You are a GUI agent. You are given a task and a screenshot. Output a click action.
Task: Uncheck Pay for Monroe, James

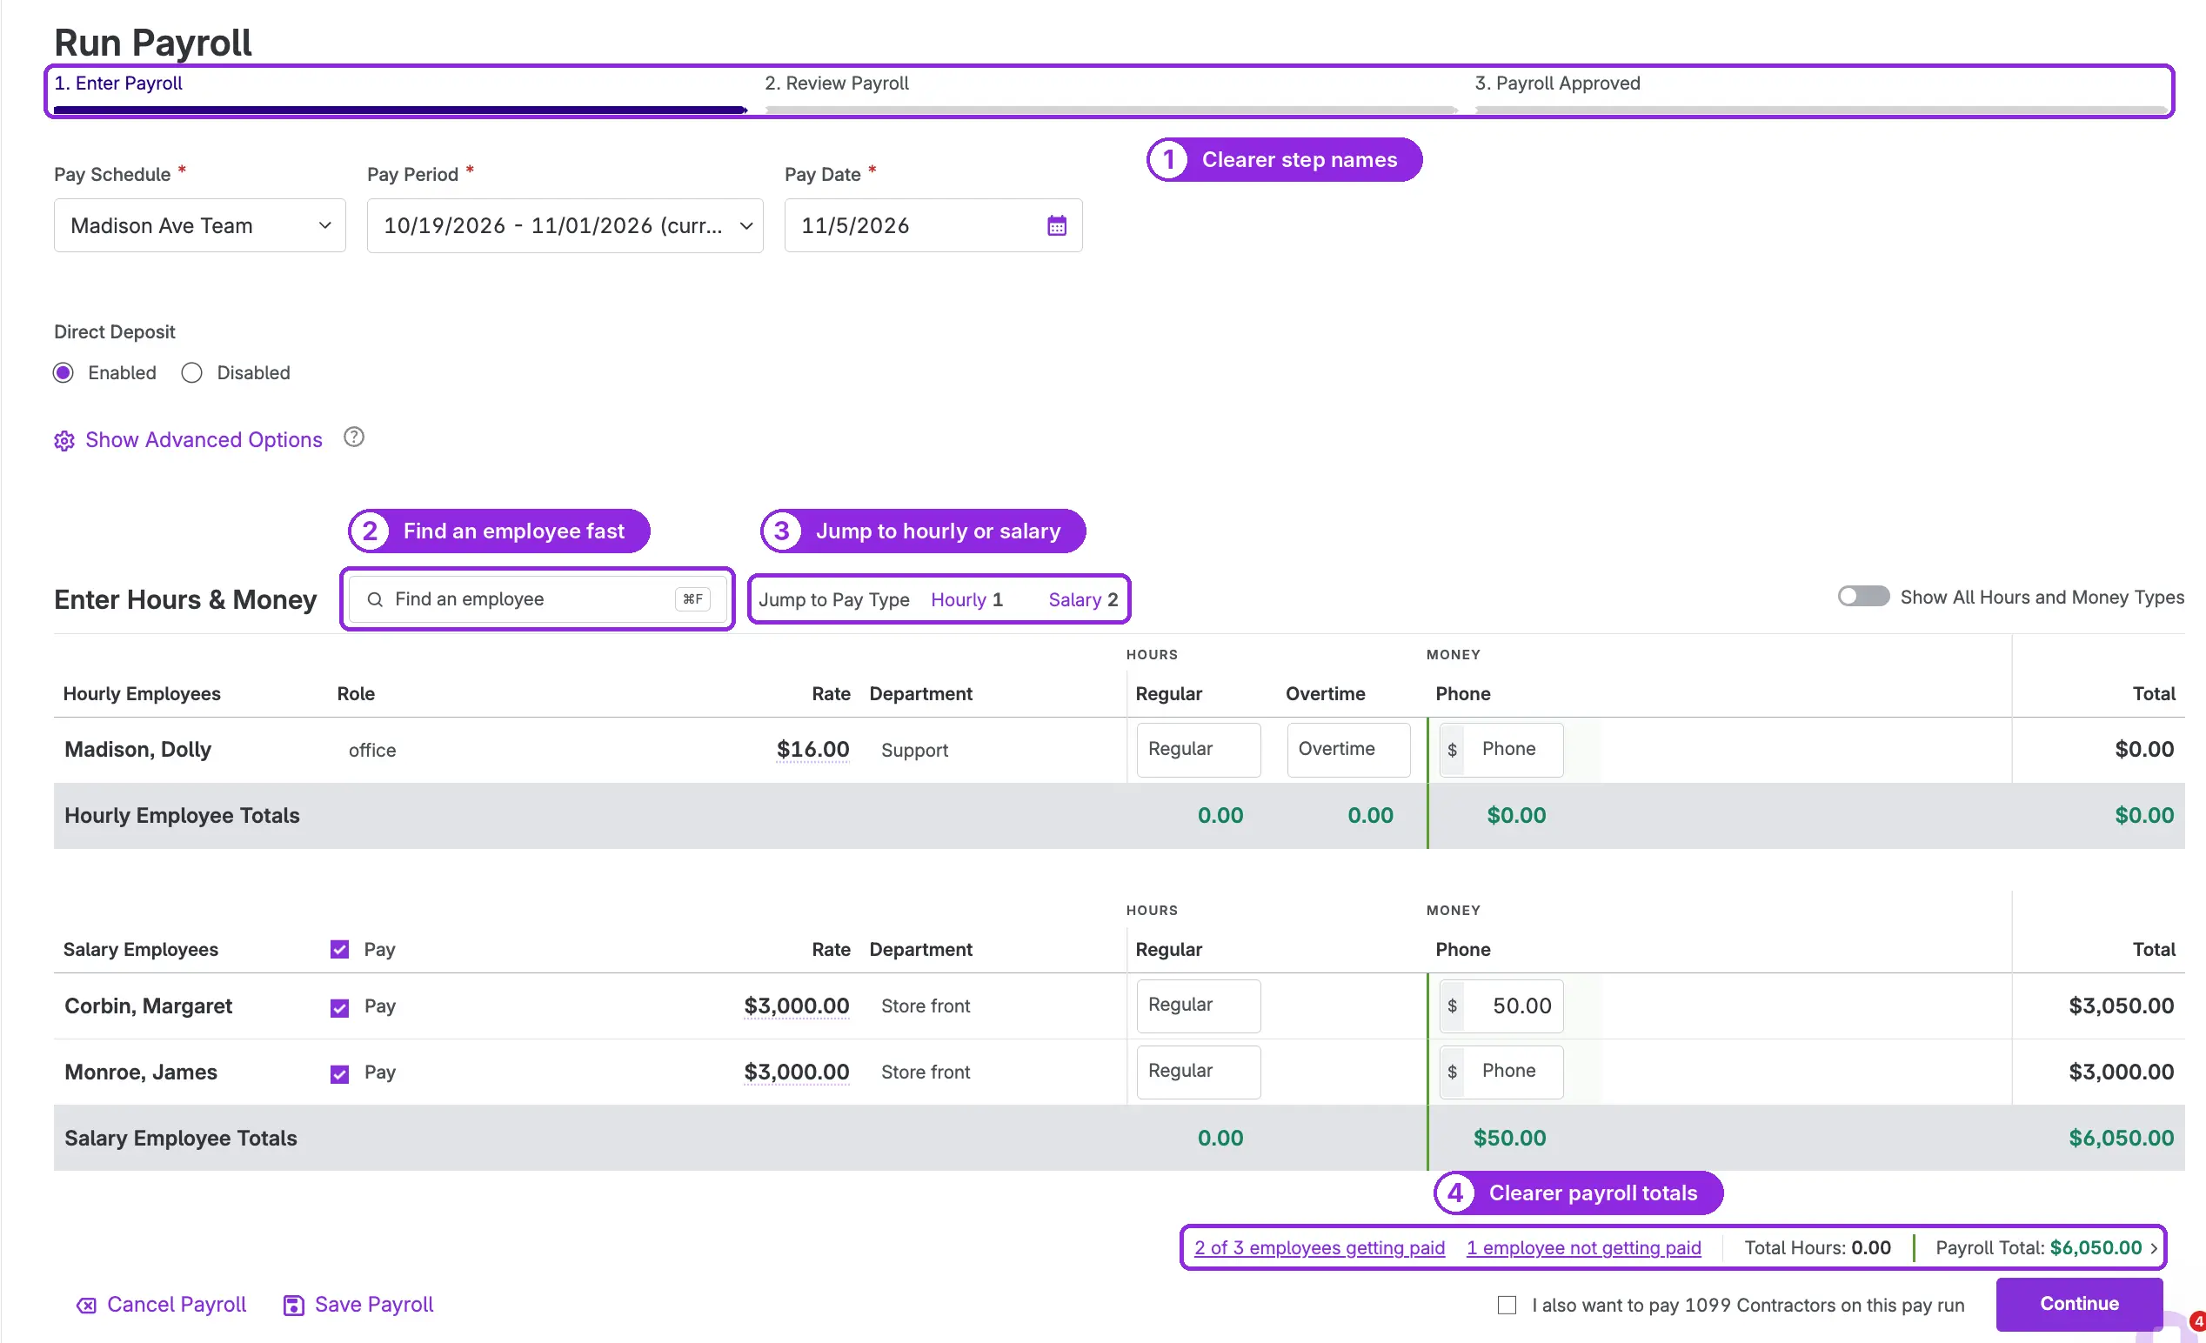tap(339, 1073)
